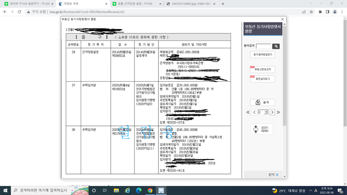Click the 출력 printer button
Image resolution: width=347 pixels, height=195 pixels.
coord(263,102)
